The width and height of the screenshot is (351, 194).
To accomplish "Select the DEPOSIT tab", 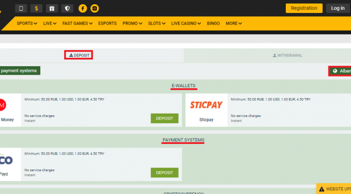I will 79,55.
